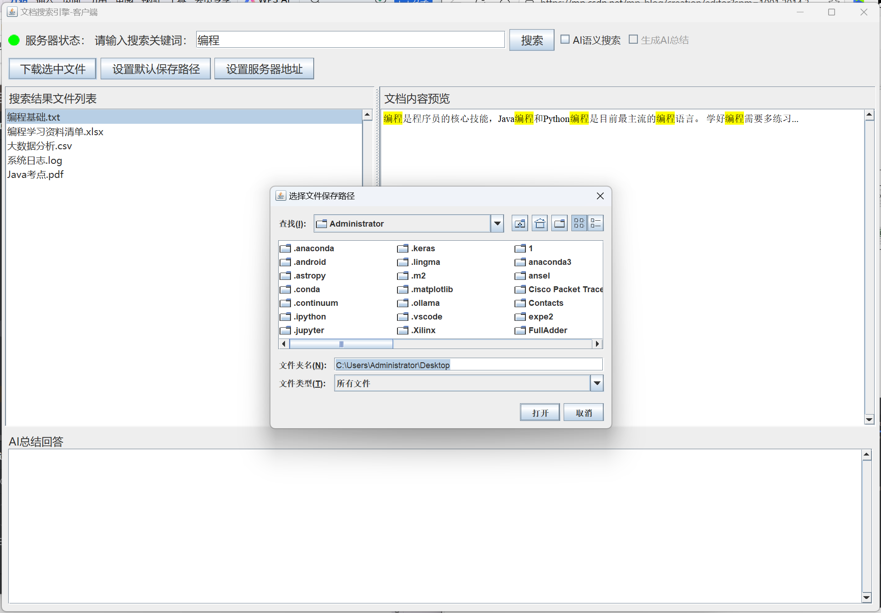881x613 pixels.
Task: Expand the Administrator look-in dropdown
Action: pyautogui.click(x=497, y=223)
